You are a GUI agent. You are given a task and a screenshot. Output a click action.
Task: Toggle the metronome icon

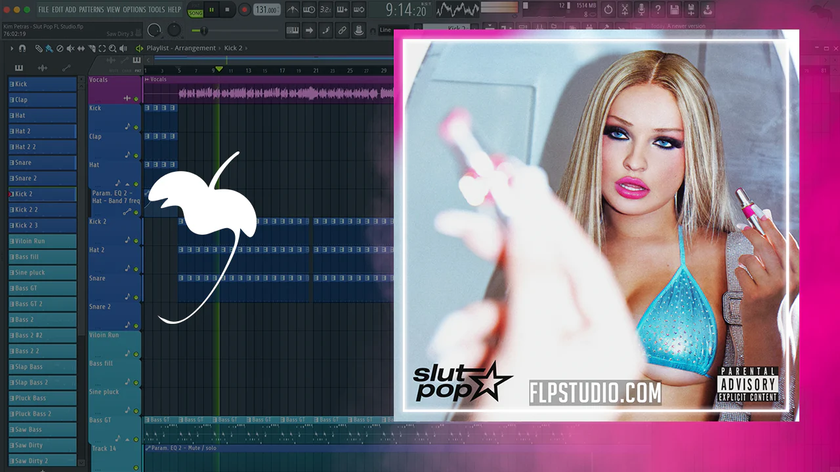tap(292, 10)
